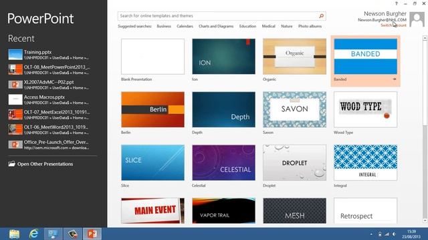Open OLT-08_MeetPowerPoint2013 file icon
The image size is (428, 240).
tap(15, 69)
